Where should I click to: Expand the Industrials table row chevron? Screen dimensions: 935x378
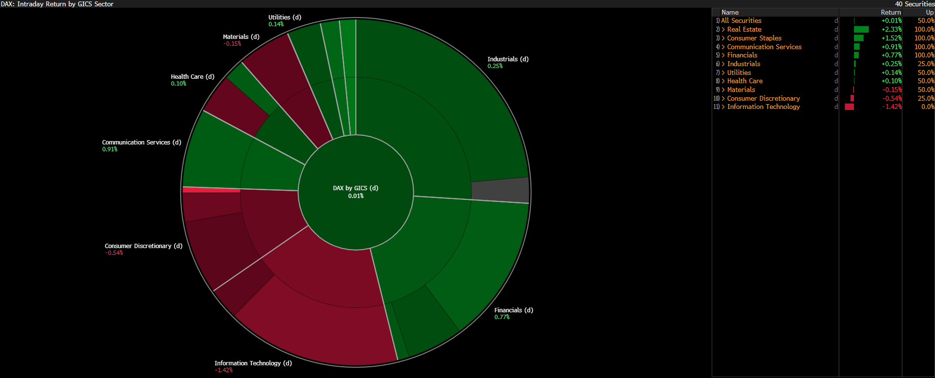coord(723,64)
